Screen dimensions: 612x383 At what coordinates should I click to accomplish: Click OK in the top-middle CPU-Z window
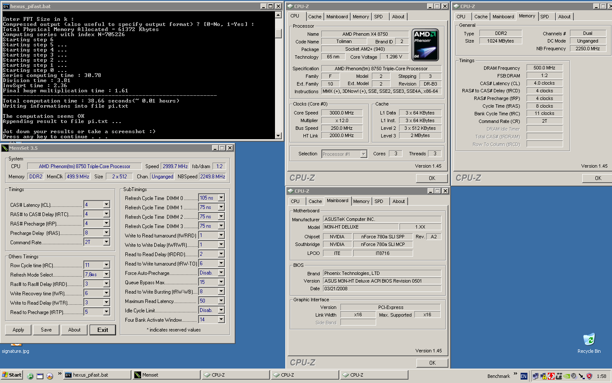pyautogui.click(x=432, y=178)
